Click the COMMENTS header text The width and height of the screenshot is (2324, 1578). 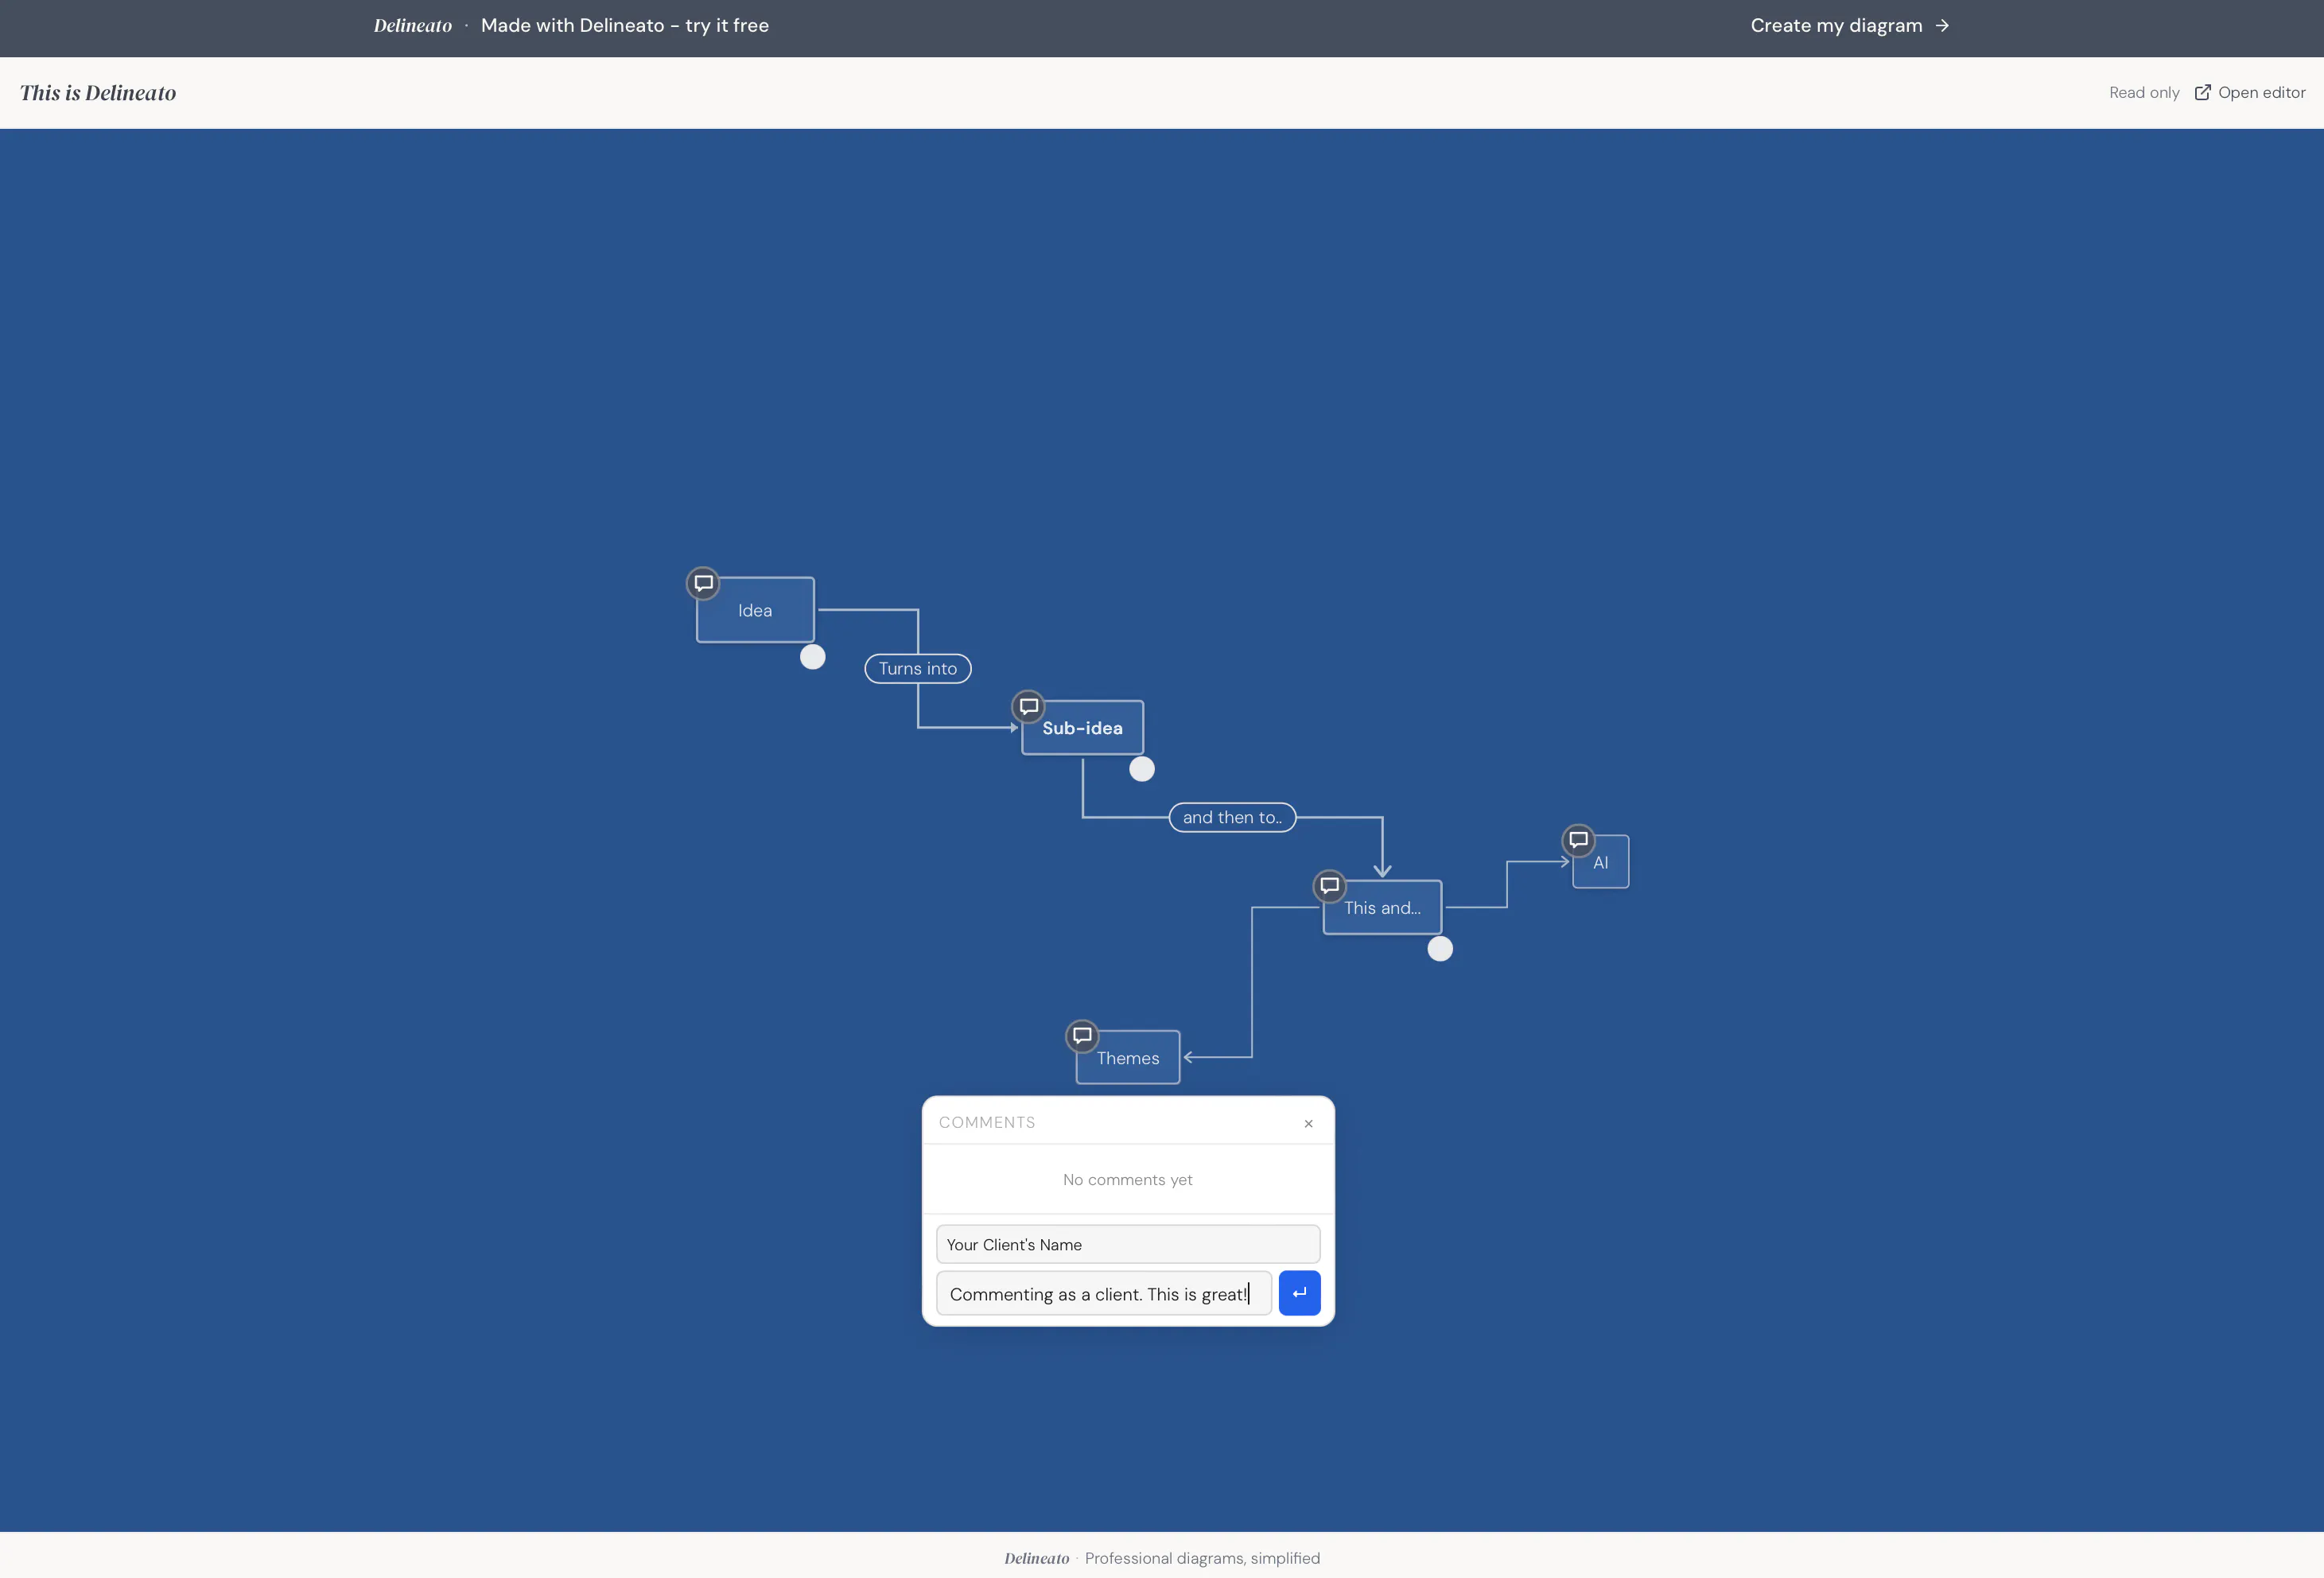(x=987, y=1122)
